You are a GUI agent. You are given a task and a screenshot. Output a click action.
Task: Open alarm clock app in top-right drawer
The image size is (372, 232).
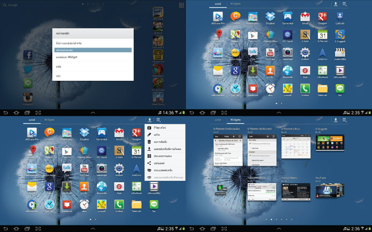click(x=270, y=89)
